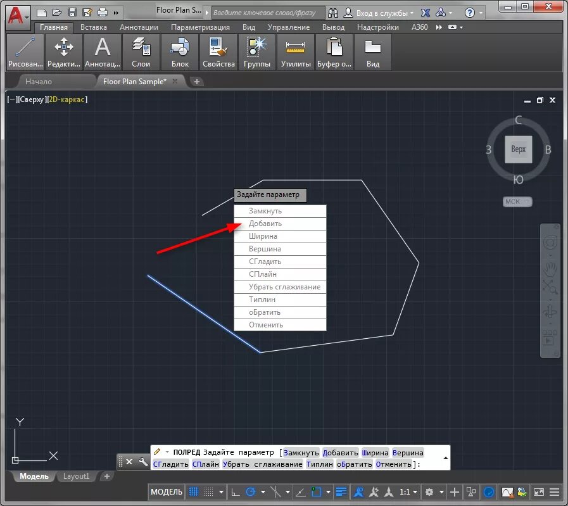The height and width of the screenshot is (506, 568).
Task: Switch to the Аннотации ribbon tab
Action: 139,27
